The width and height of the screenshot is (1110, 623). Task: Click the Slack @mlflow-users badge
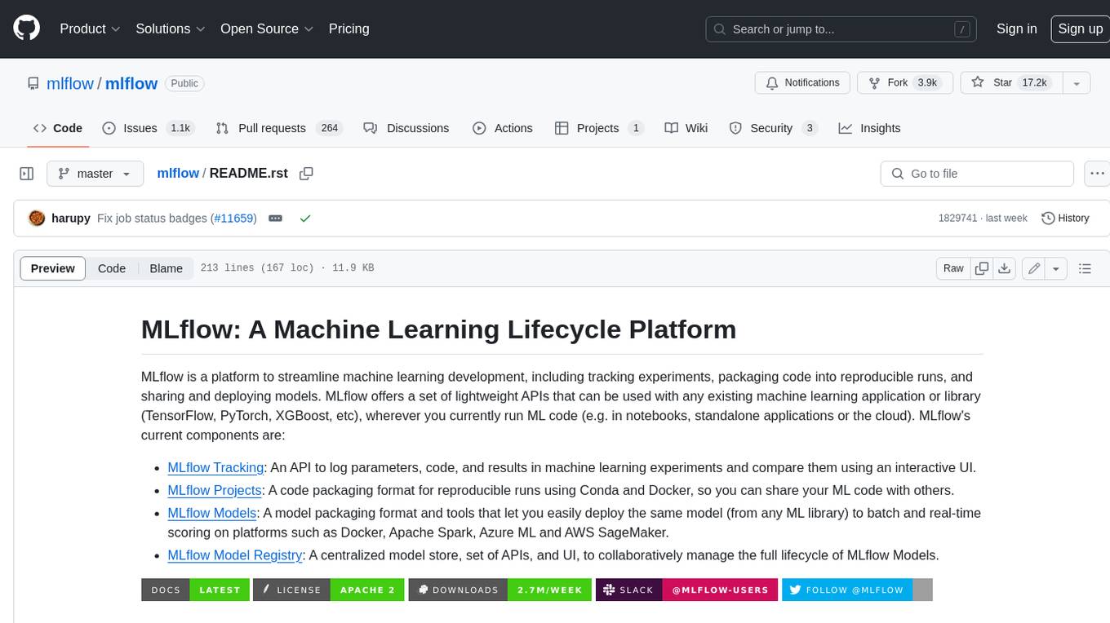pos(687,590)
